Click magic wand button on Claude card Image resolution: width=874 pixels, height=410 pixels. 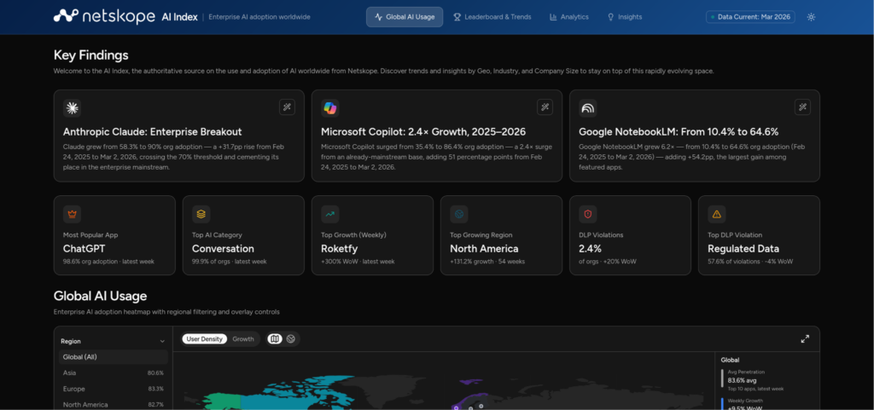(x=287, y=107)
